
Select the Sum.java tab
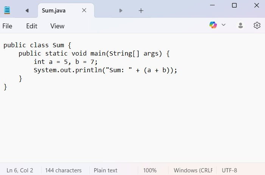click(54, 11)
